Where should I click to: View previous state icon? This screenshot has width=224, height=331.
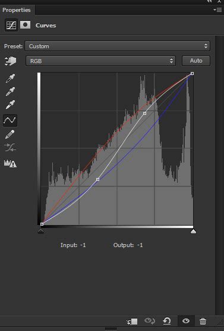pyautogui.click(x=149, y=321)
